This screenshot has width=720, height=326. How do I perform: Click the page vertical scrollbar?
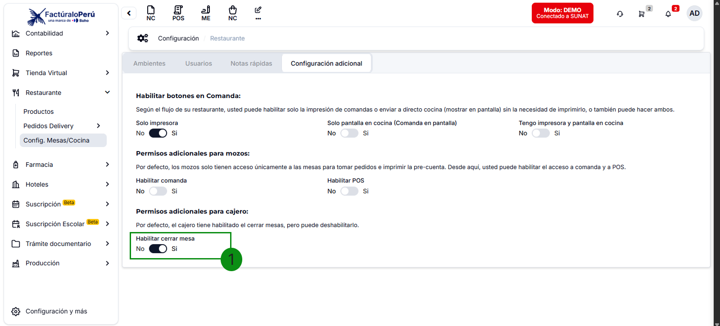click(717, 163)
